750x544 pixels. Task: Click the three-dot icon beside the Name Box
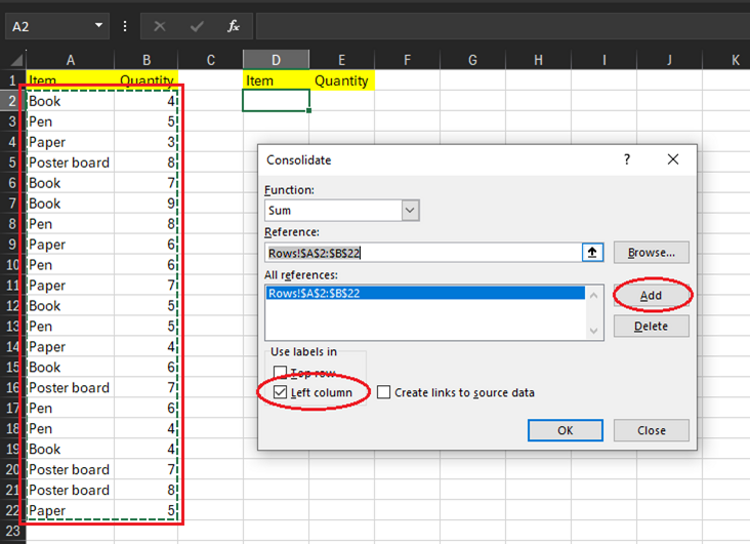tap(125, 26)
